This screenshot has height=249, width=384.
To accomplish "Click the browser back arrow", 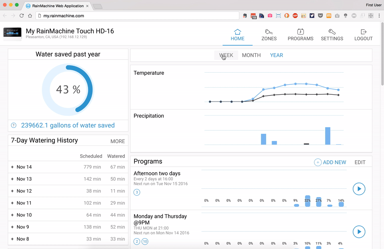I will pyautogui.click(x=5, y=16).
